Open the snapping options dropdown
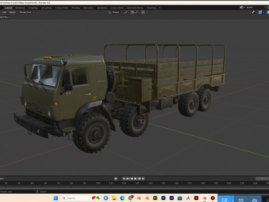The image size is (269, 202). click(137, 12)
